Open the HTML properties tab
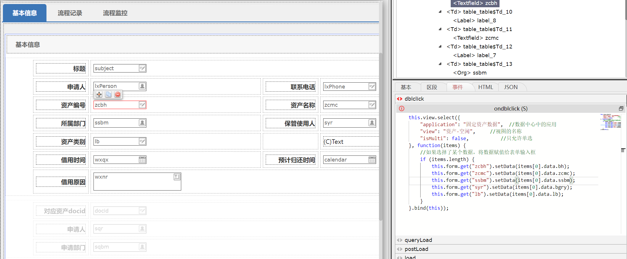Image resolution: width=627 pixels, height=259 pixels. [486, 87]
